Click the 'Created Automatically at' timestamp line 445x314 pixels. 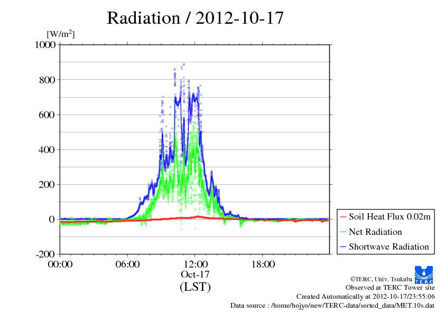366,297
